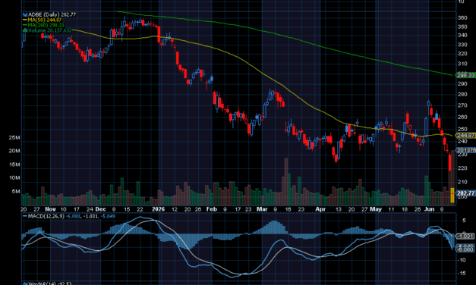Screen dimensions: 476x285
Task: Click the 360 price axis label
Action: pos(462,18)
